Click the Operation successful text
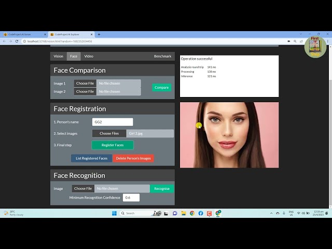Viewport: 332px width, 249px height. coord(197,59)
